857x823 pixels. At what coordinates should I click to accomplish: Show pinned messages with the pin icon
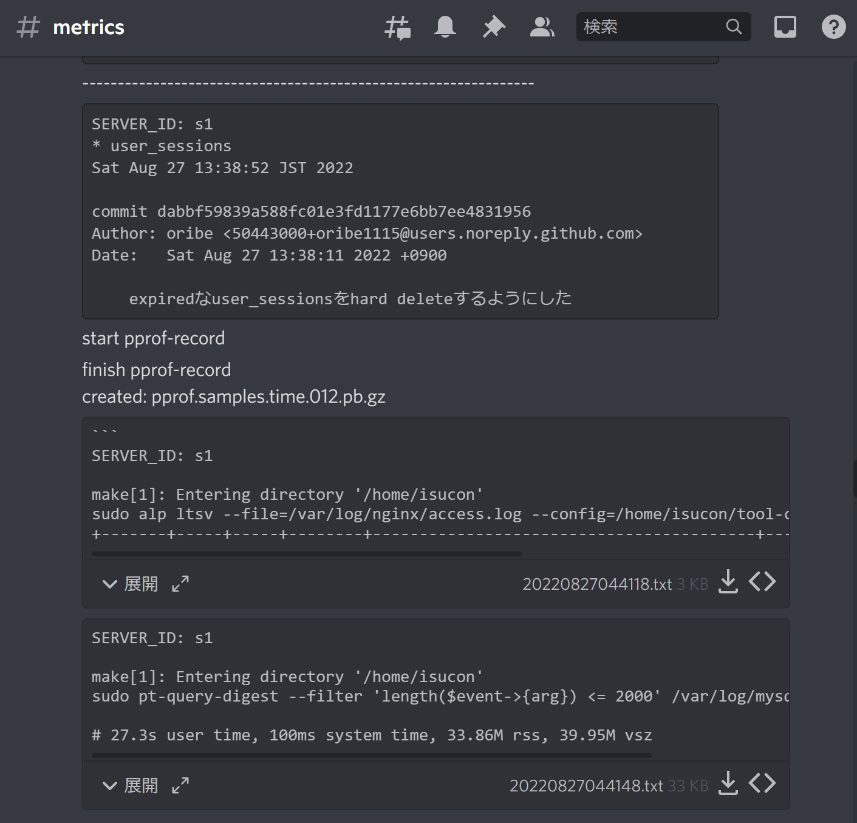494,27
